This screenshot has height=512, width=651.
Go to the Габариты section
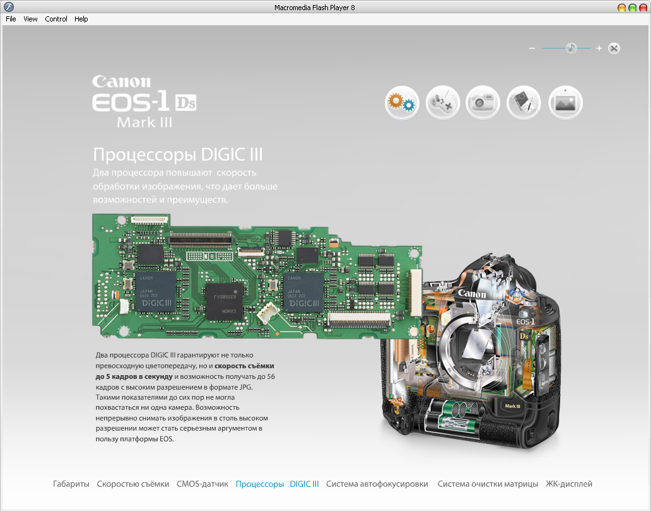click(71, 484)
